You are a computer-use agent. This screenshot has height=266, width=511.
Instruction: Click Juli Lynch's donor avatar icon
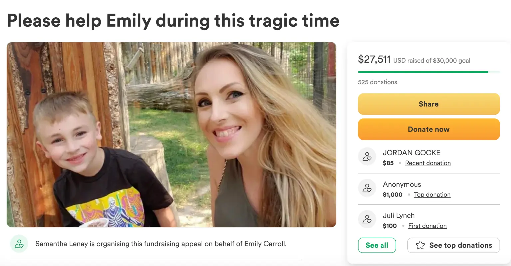[x=367, y=219]
